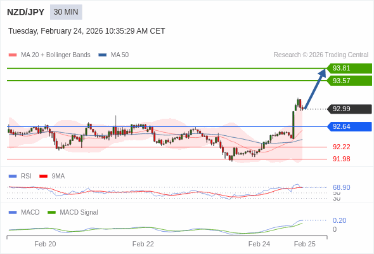Click the RSI value 68.90
This screenshot has width=374, height=254.
tap(341, 187)
